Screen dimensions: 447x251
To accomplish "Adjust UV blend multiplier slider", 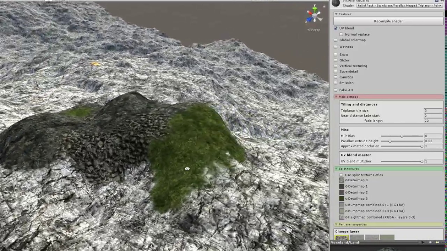I will tap(402, 161).
